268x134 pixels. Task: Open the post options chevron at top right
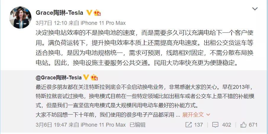(x=255, y=9)
